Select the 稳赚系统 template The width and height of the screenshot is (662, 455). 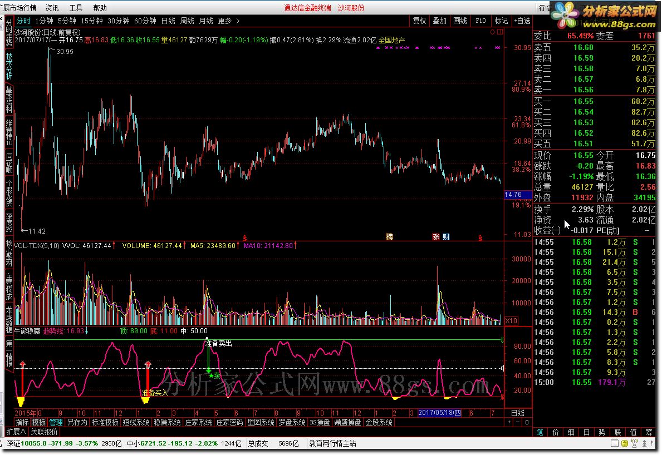point(168,422)
